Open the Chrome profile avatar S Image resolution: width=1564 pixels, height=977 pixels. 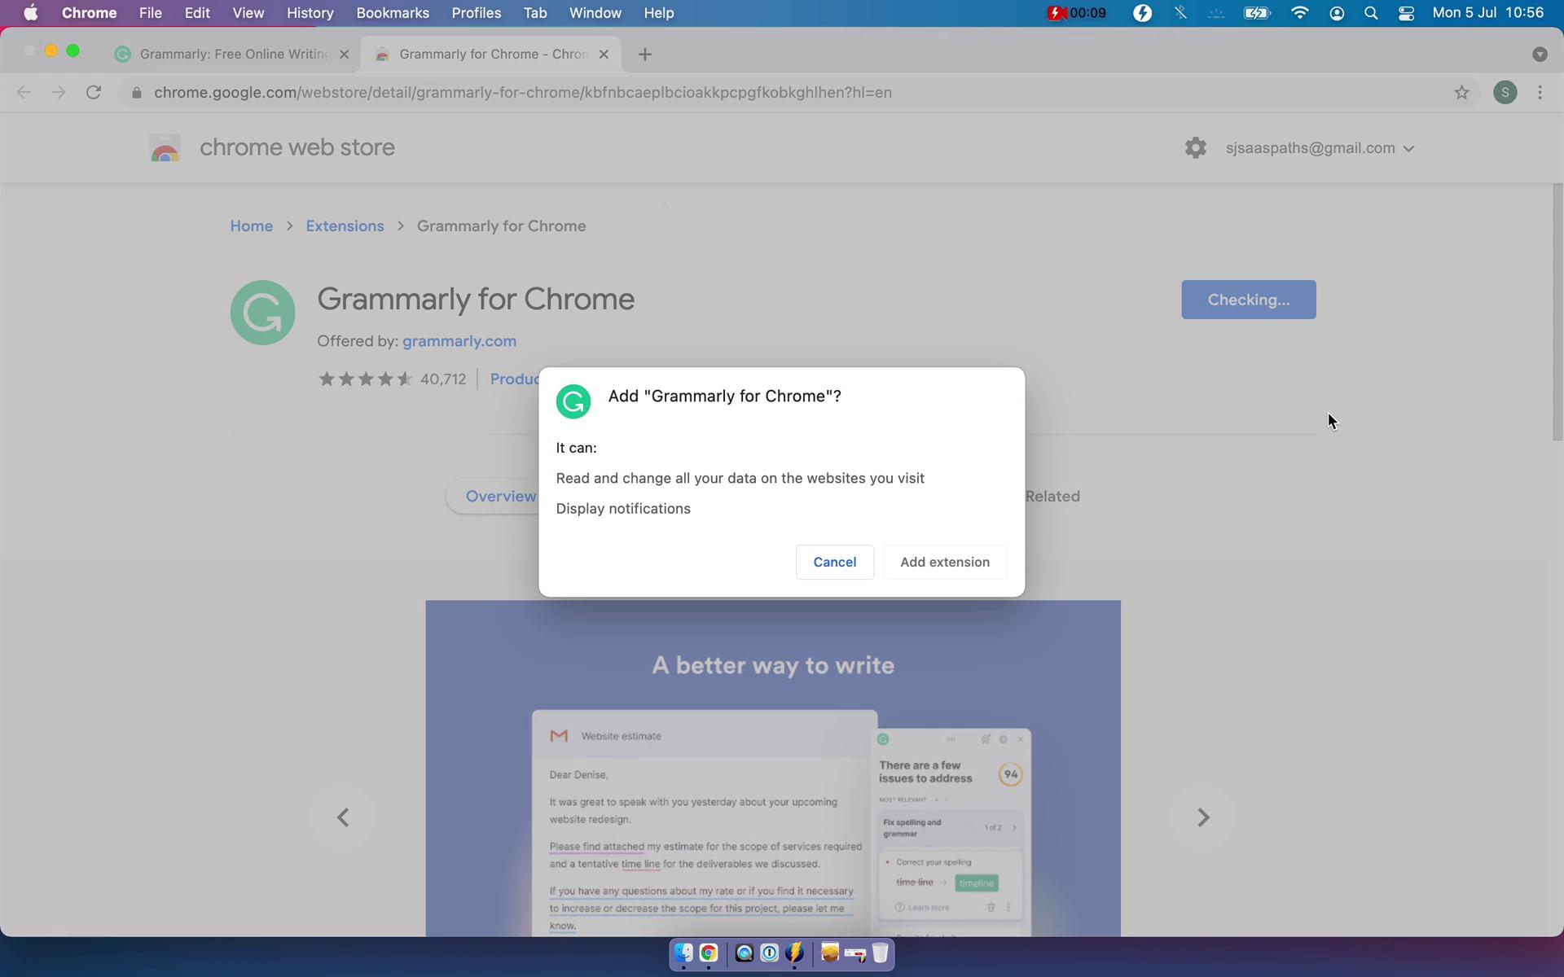click(x=1505, y=93)
